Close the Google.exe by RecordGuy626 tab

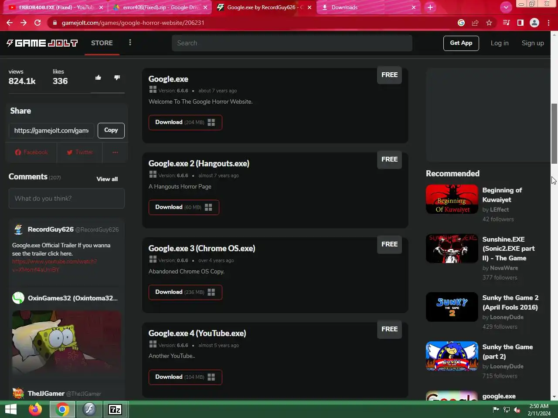tap(310, 7)
